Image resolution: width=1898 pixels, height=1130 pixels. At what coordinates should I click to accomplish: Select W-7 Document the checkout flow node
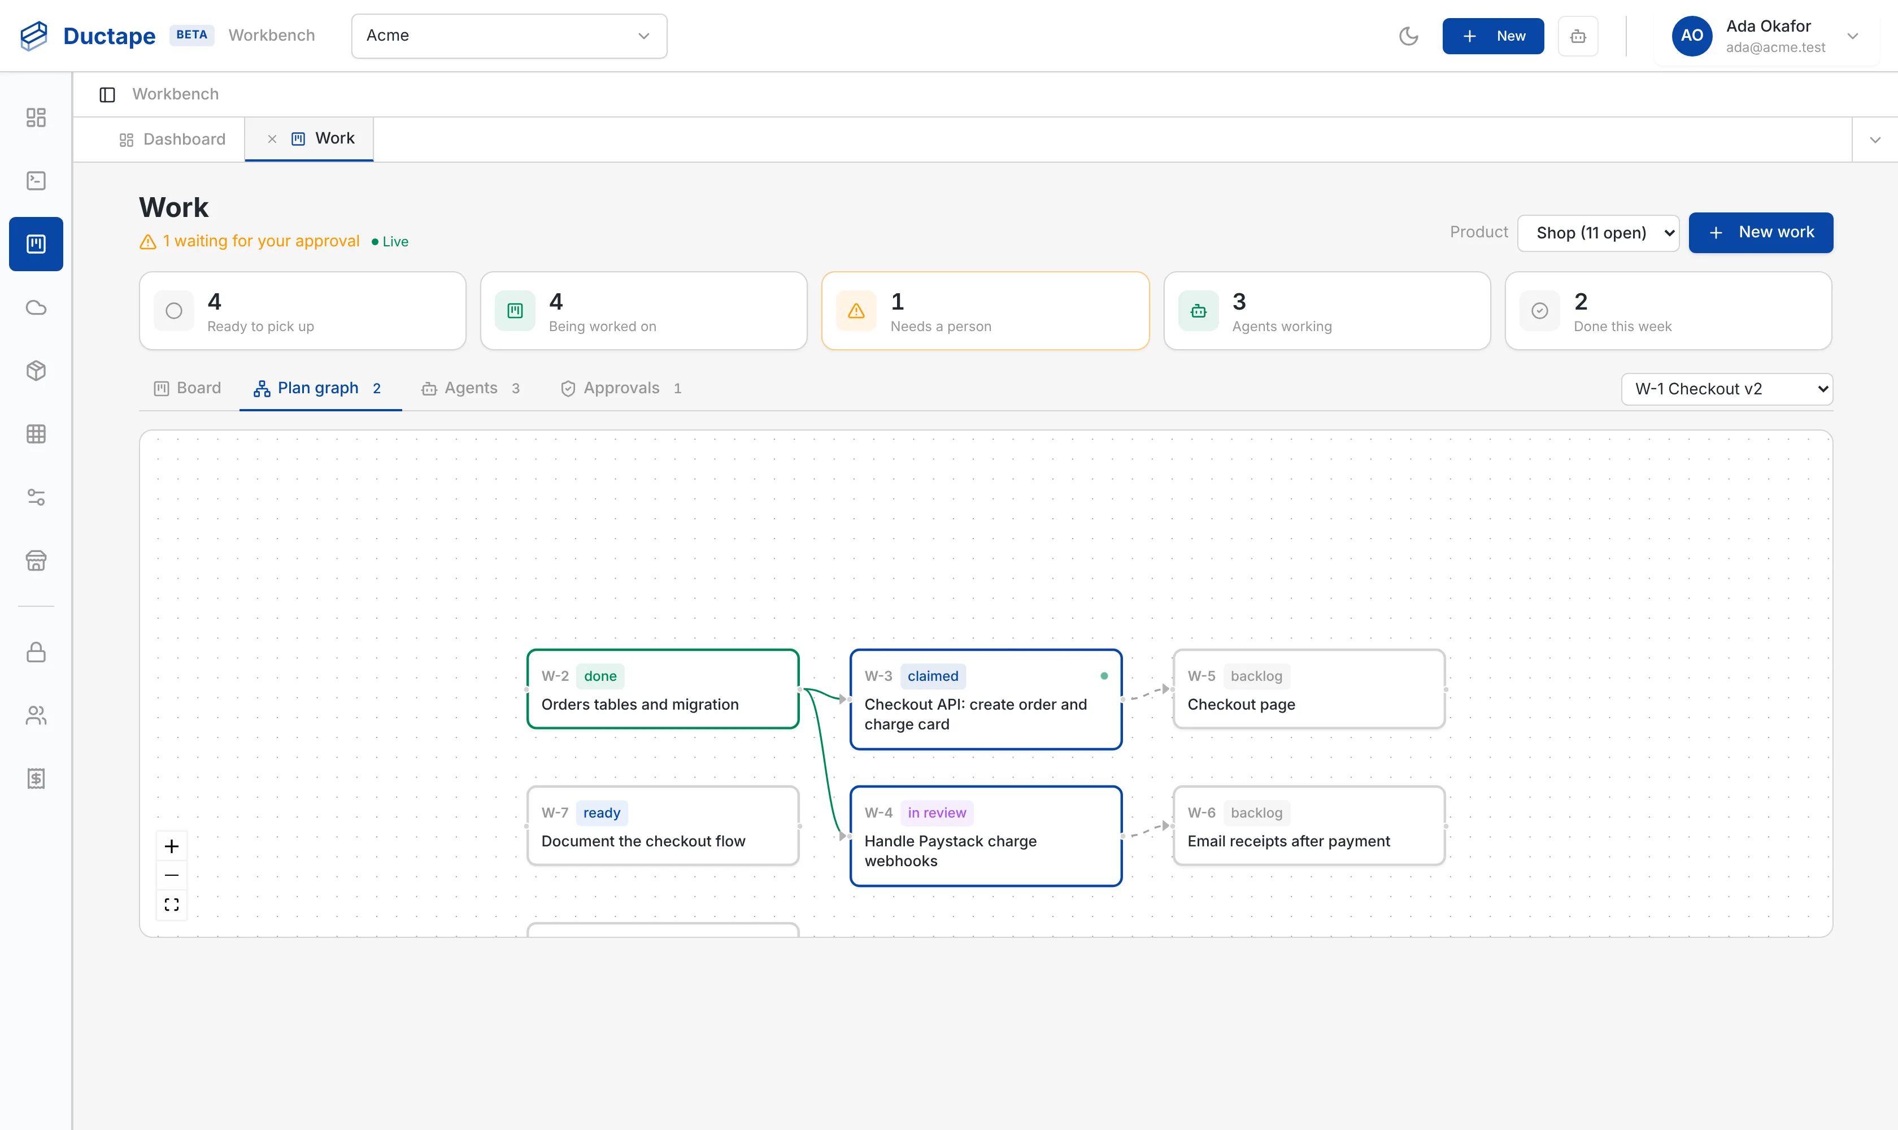pyautogui.click(x=663, y=826)
